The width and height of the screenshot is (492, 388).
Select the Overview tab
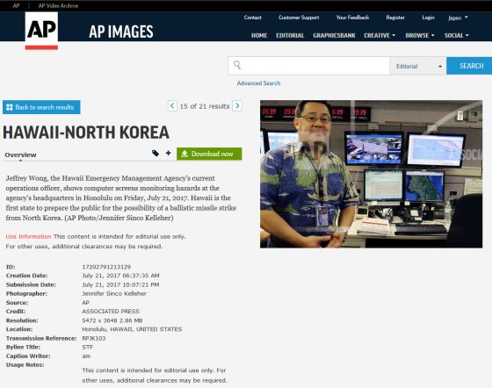[x=20, y=154]
